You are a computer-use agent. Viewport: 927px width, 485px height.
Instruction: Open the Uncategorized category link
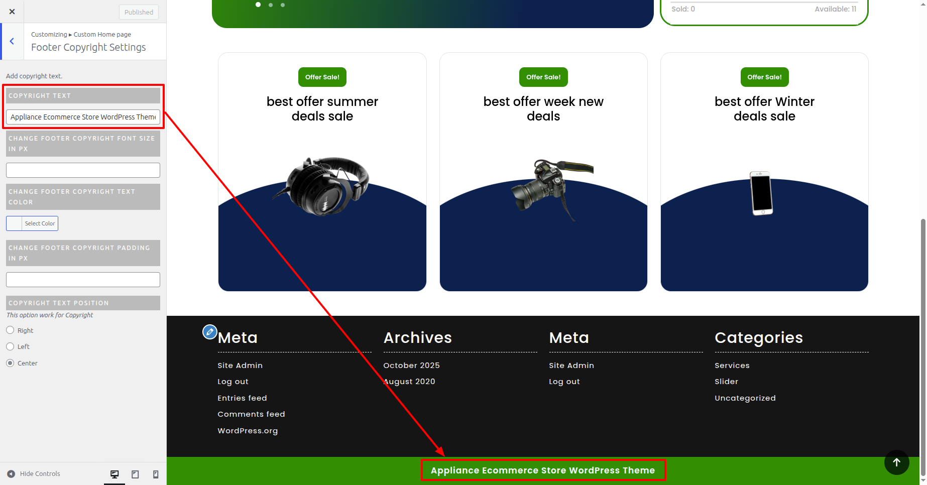(x=745, y=398)
